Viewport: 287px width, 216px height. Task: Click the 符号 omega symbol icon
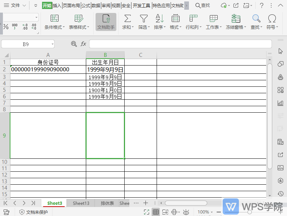pos(272,19)
